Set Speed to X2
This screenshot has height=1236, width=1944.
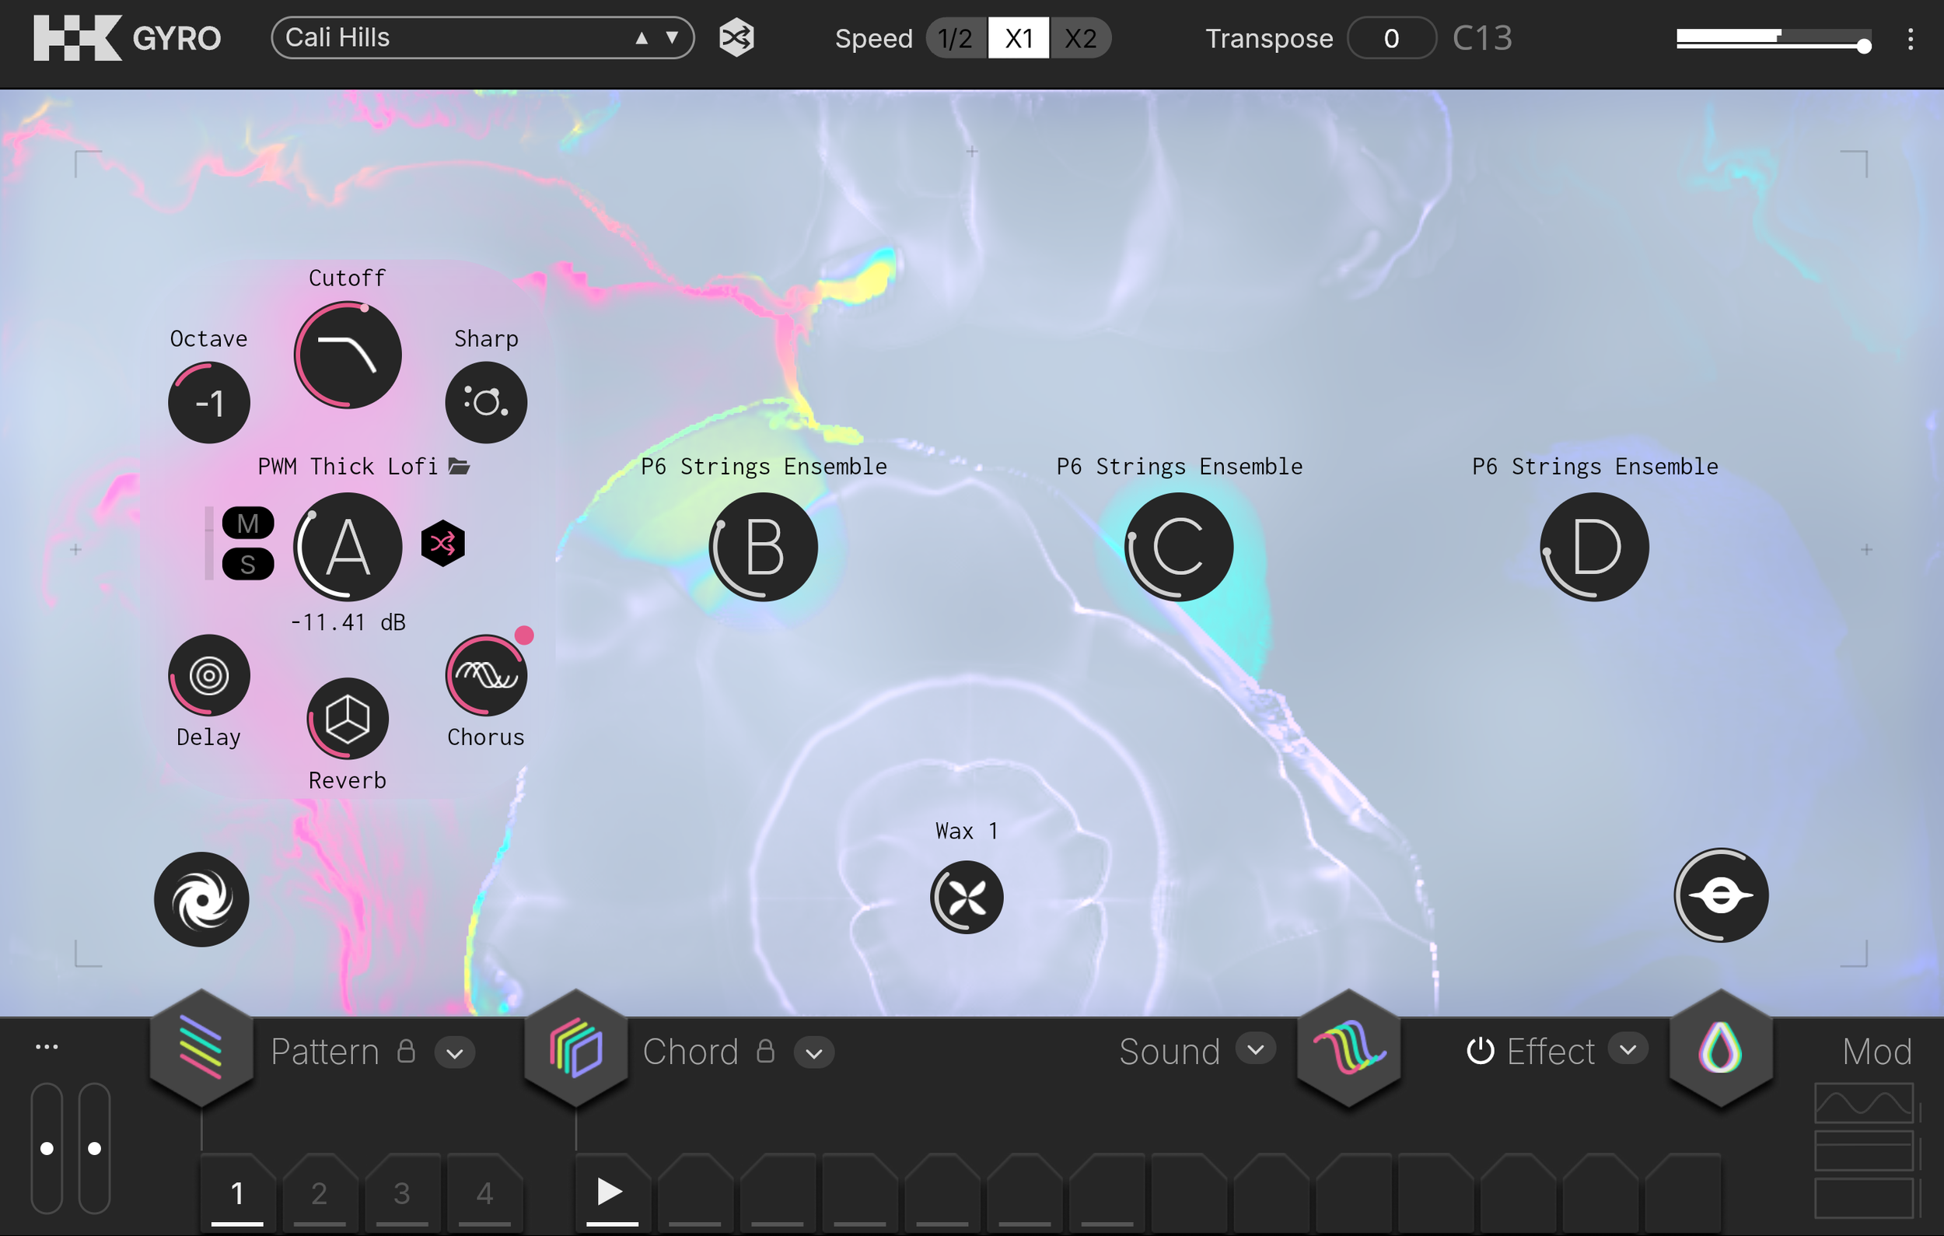[1080, 38]
